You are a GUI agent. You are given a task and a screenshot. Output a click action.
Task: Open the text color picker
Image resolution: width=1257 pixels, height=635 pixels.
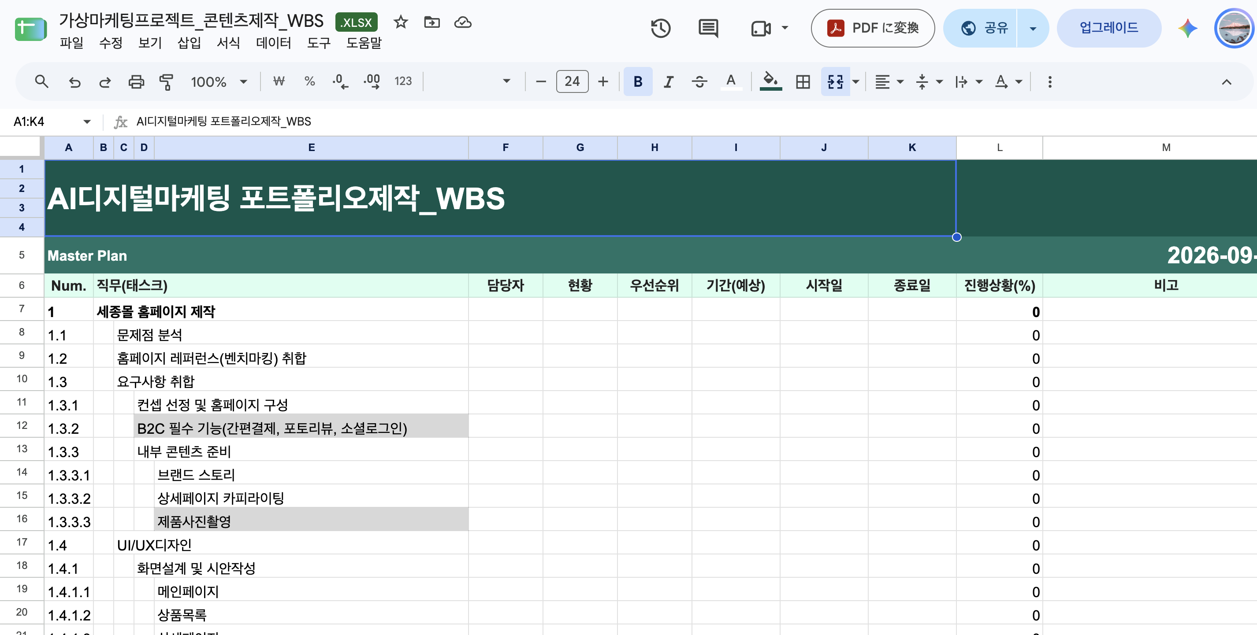click(730, 81)
